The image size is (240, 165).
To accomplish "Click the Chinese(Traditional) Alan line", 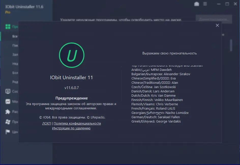I will point(155,82).
